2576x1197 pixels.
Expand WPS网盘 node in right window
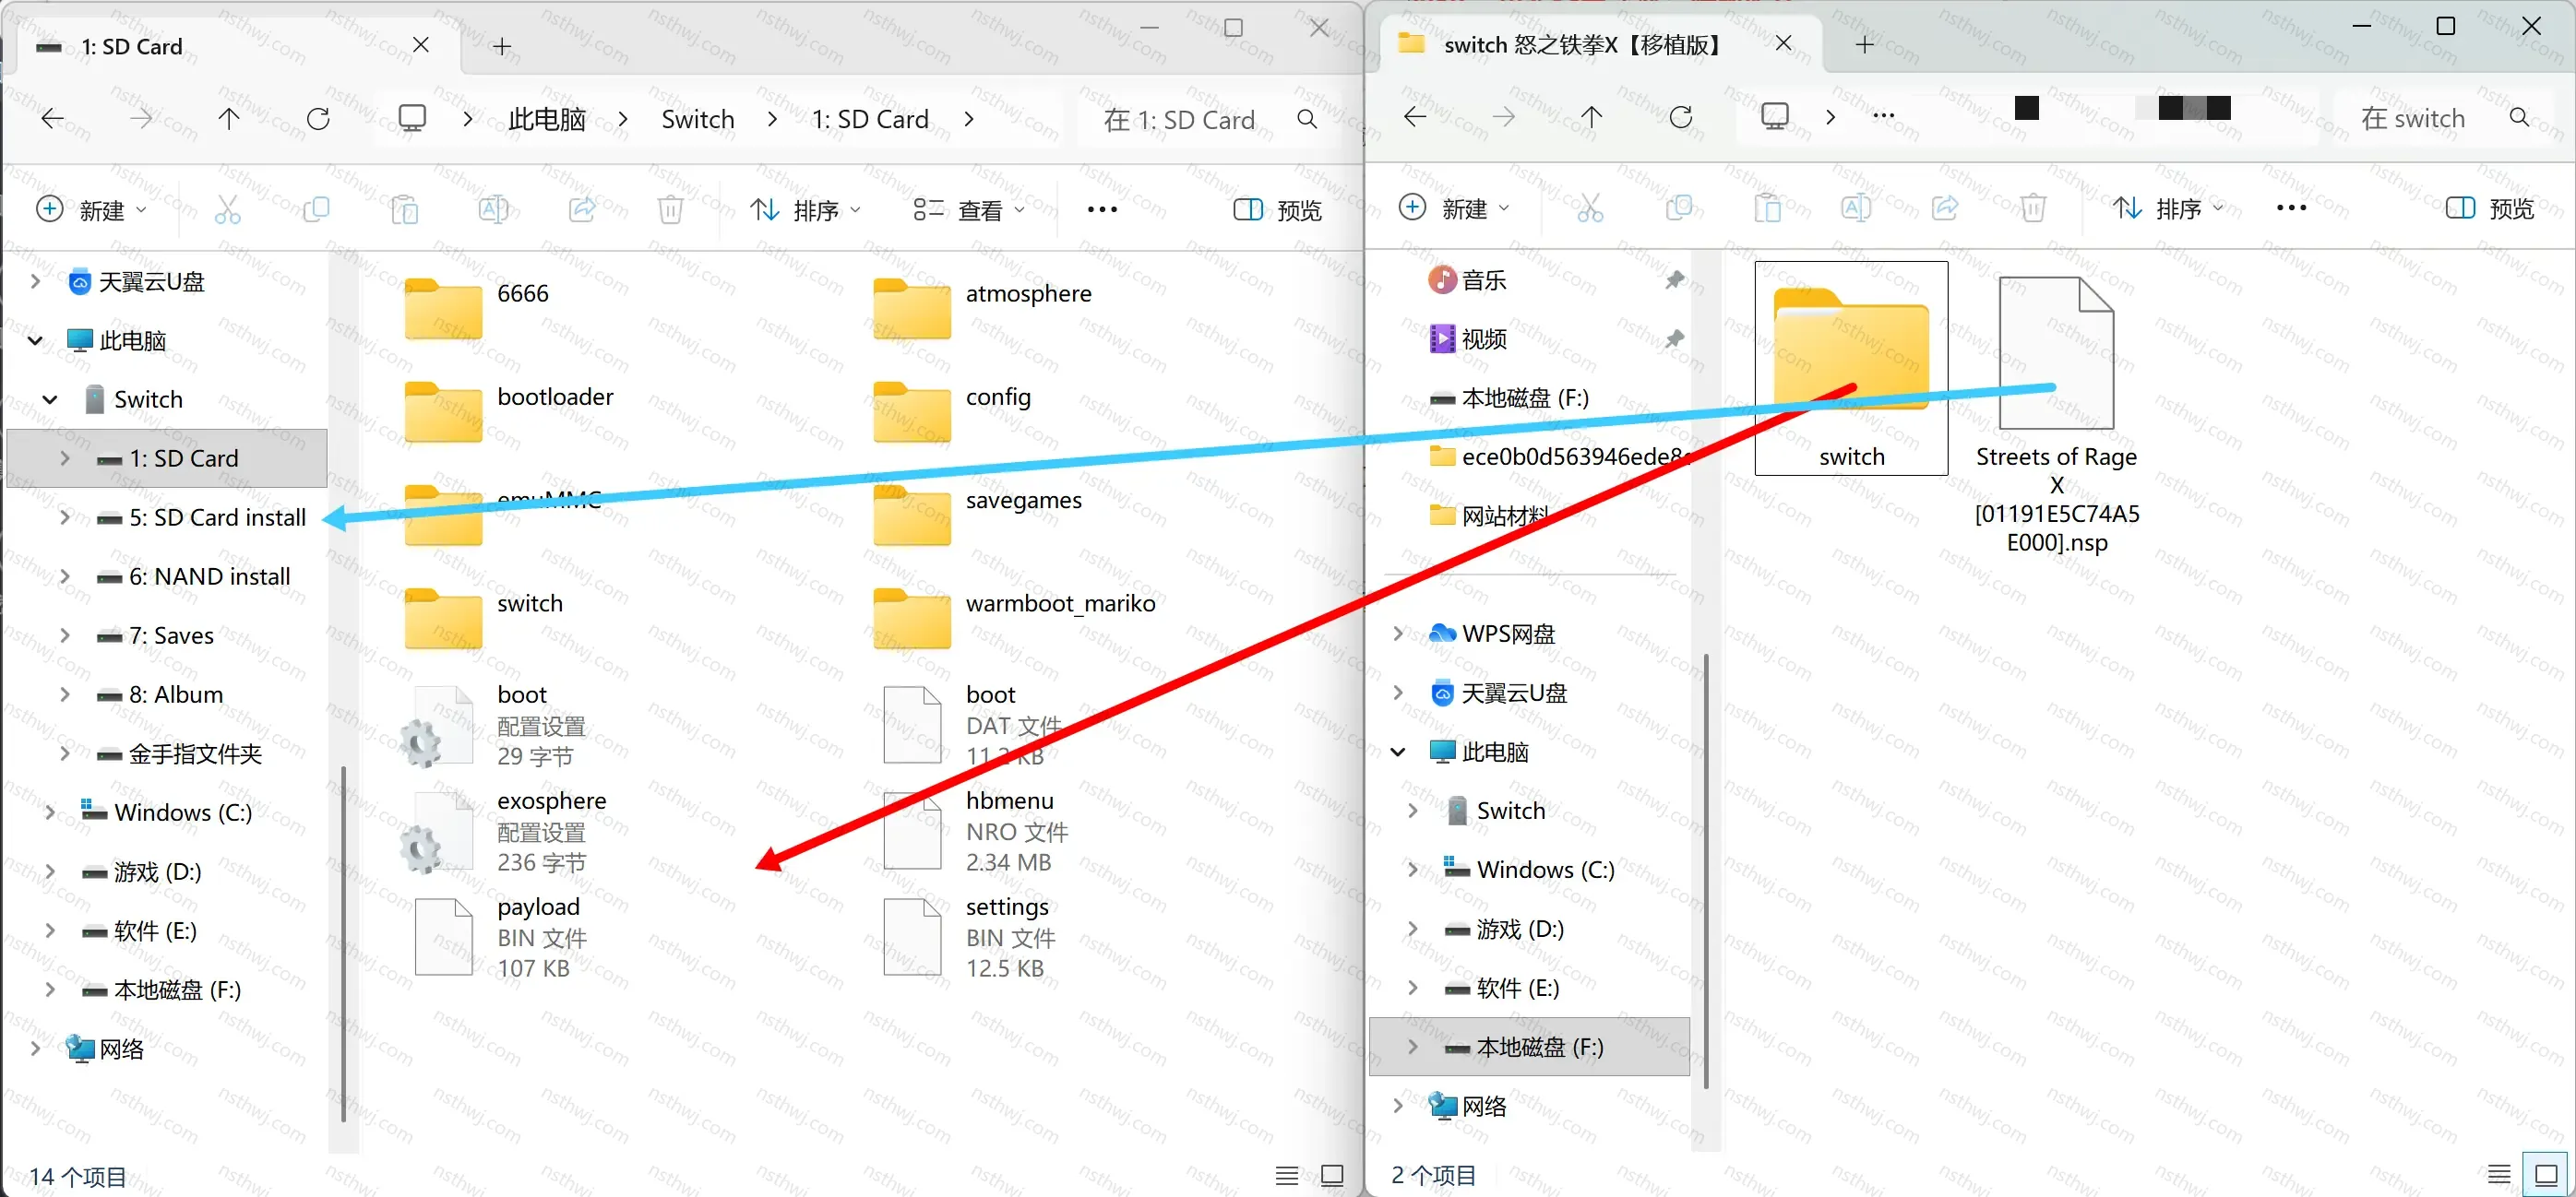tap(1398, 633)
